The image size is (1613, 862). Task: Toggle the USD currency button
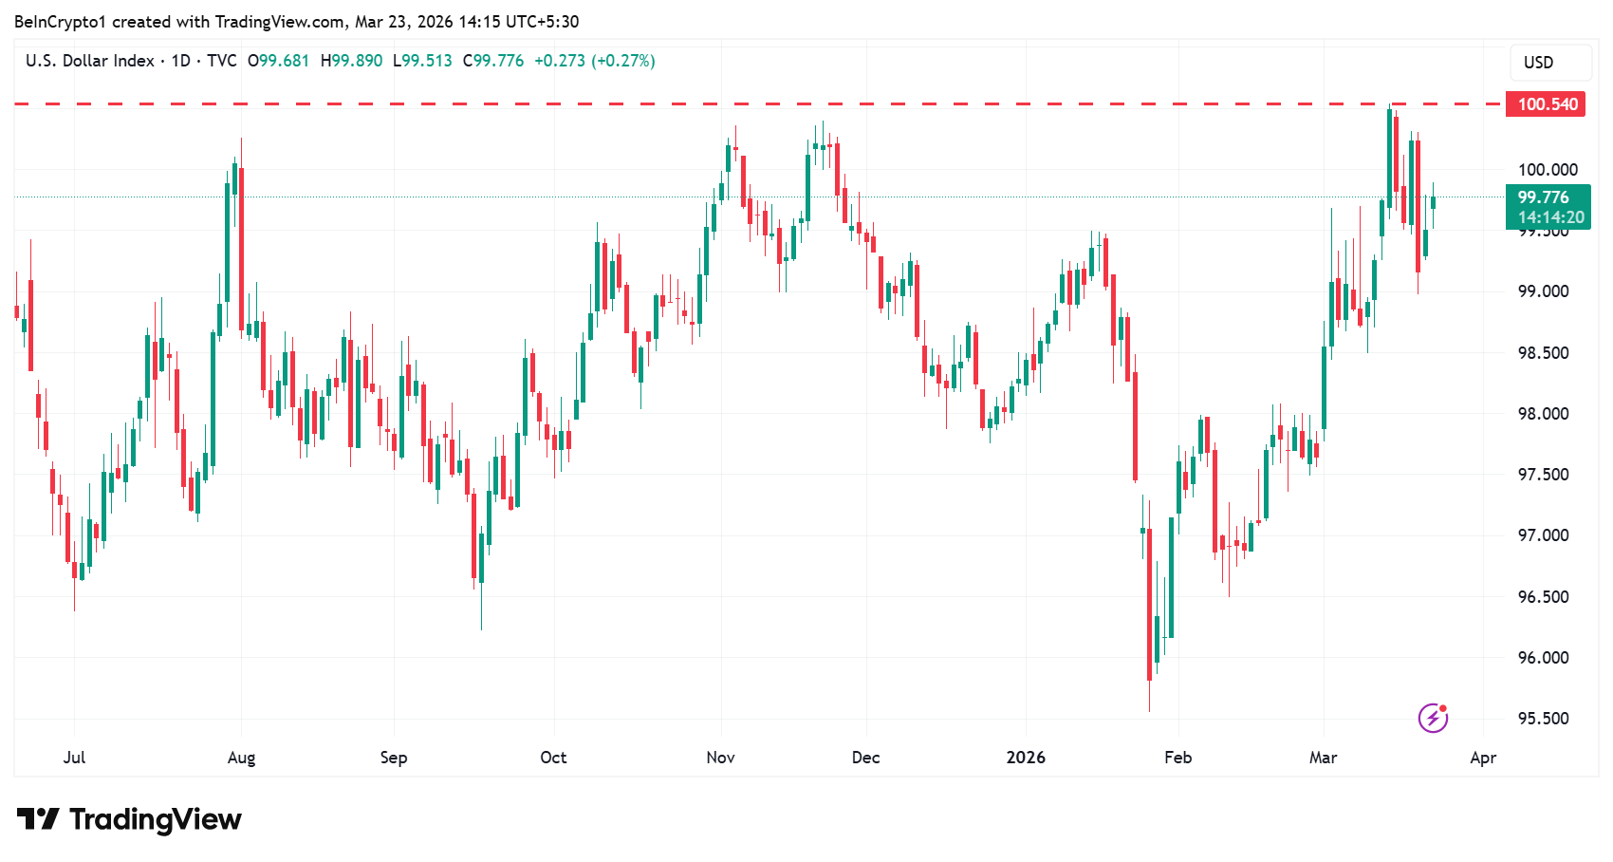pos(1549,62)
